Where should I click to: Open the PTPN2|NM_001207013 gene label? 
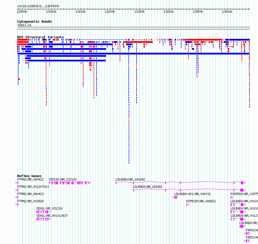coord(33,187)
